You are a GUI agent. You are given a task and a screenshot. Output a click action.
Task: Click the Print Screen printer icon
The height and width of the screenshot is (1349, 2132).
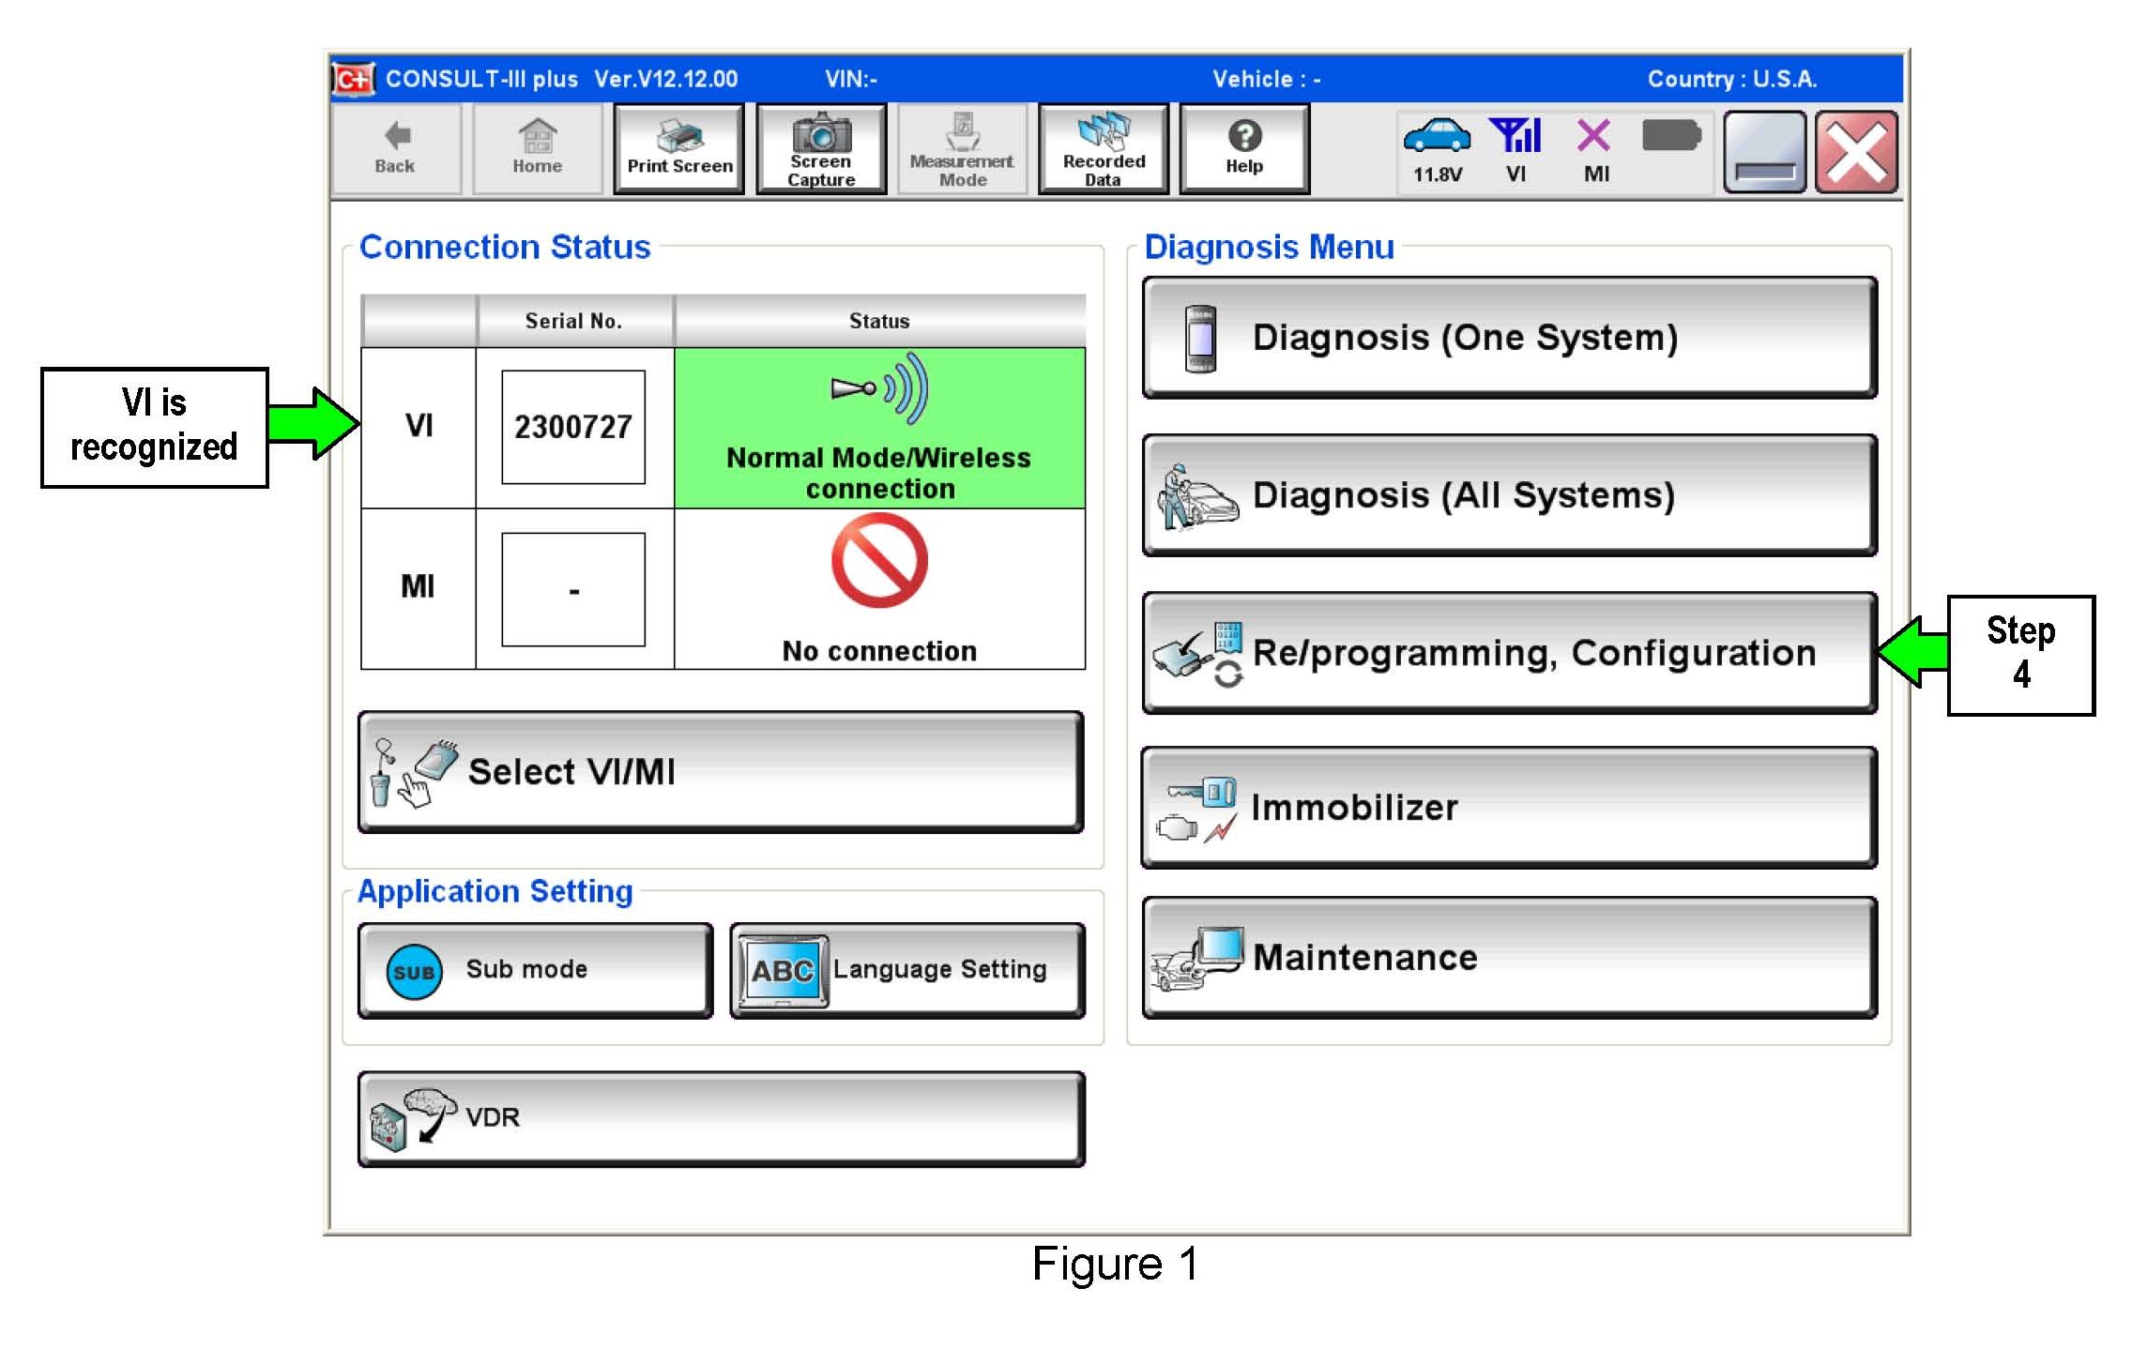coord(678,138)
